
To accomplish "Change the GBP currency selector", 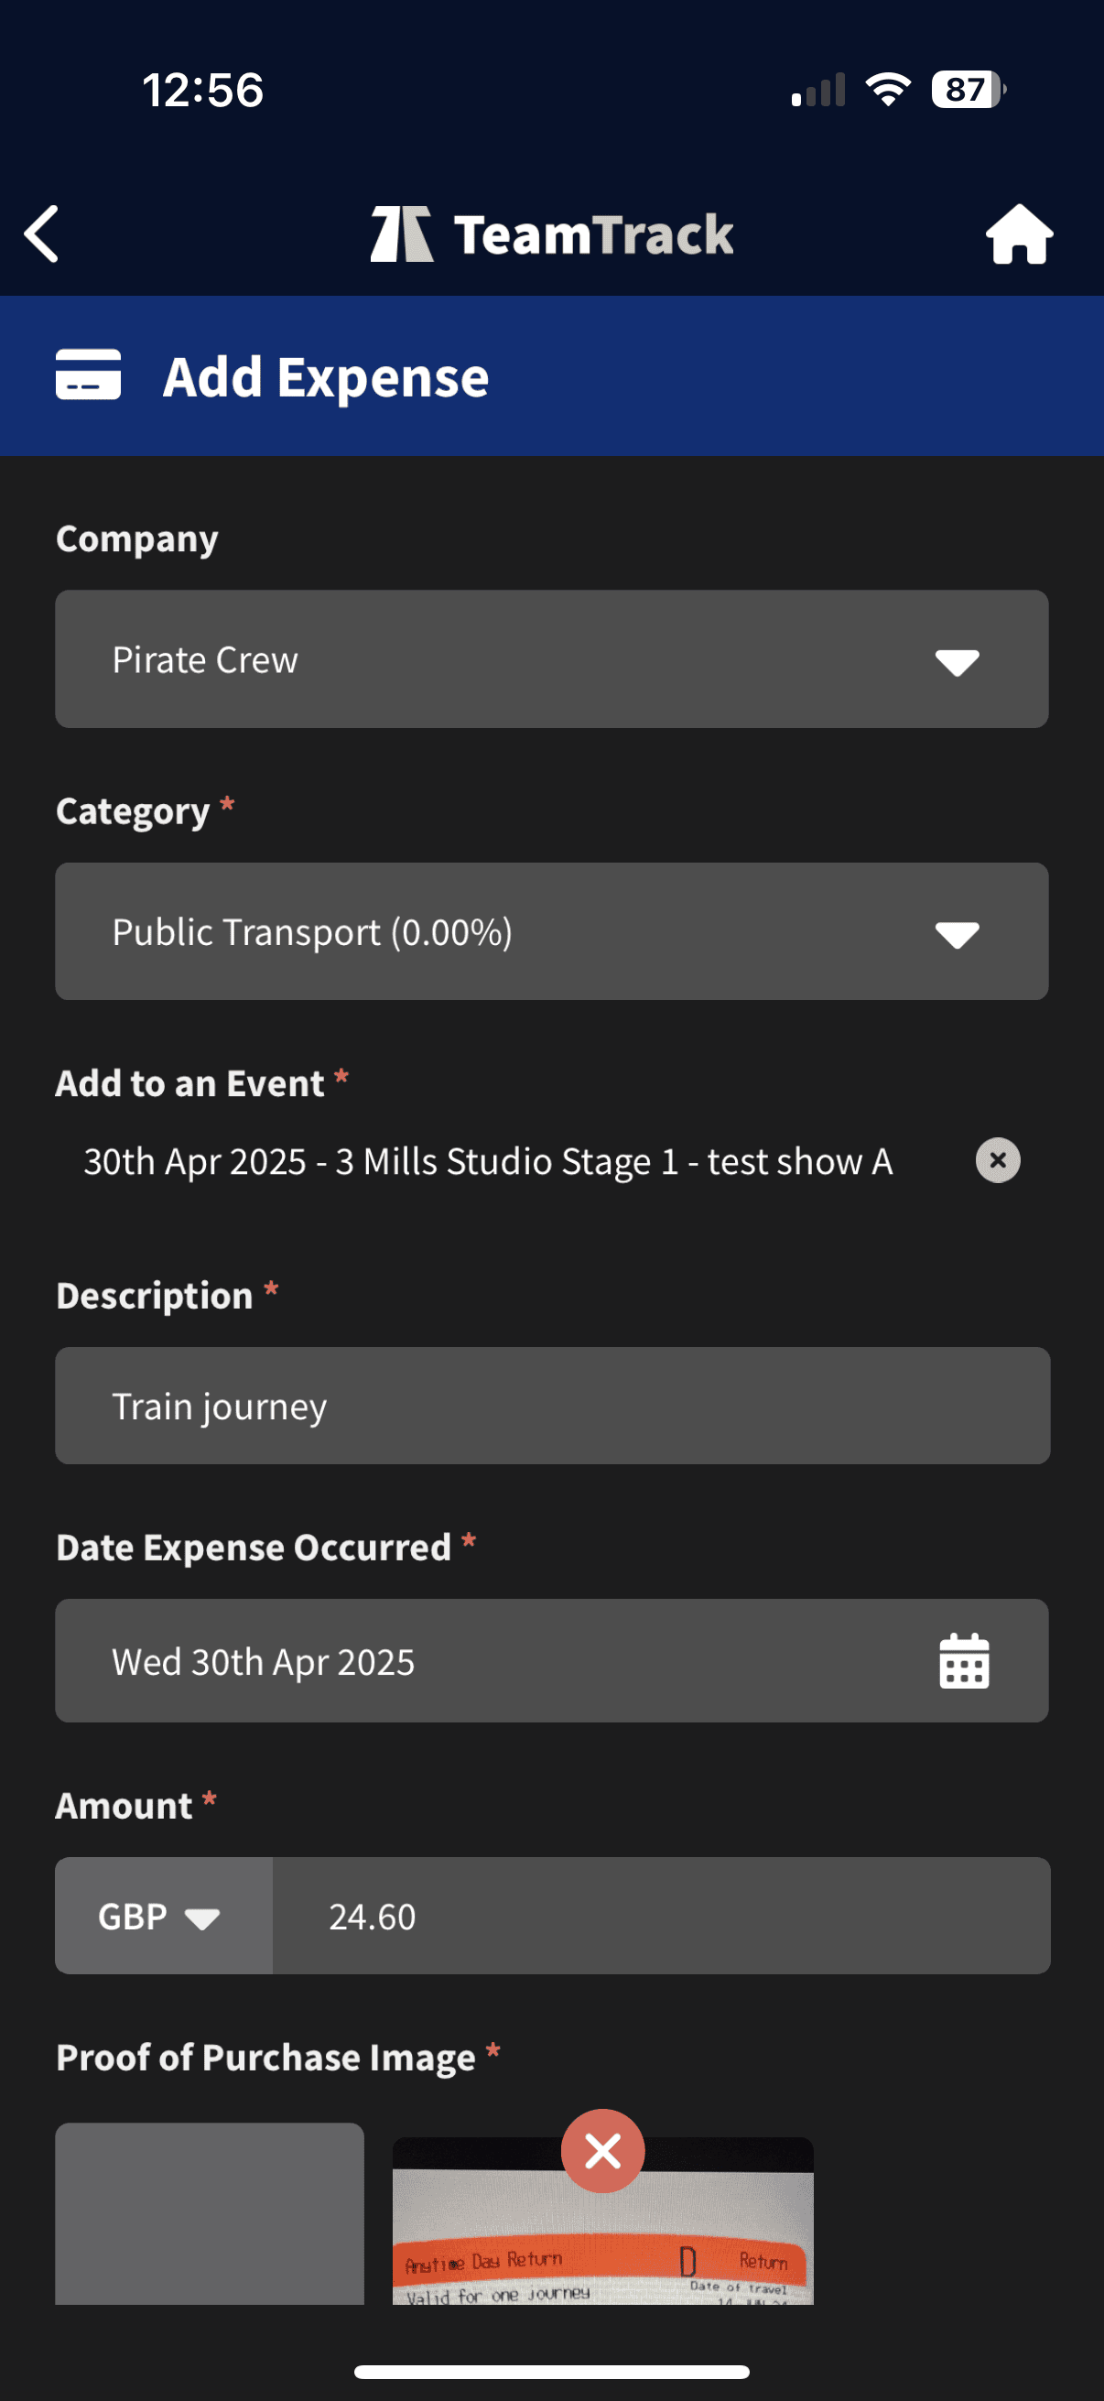I will [x=163, y=1917].
